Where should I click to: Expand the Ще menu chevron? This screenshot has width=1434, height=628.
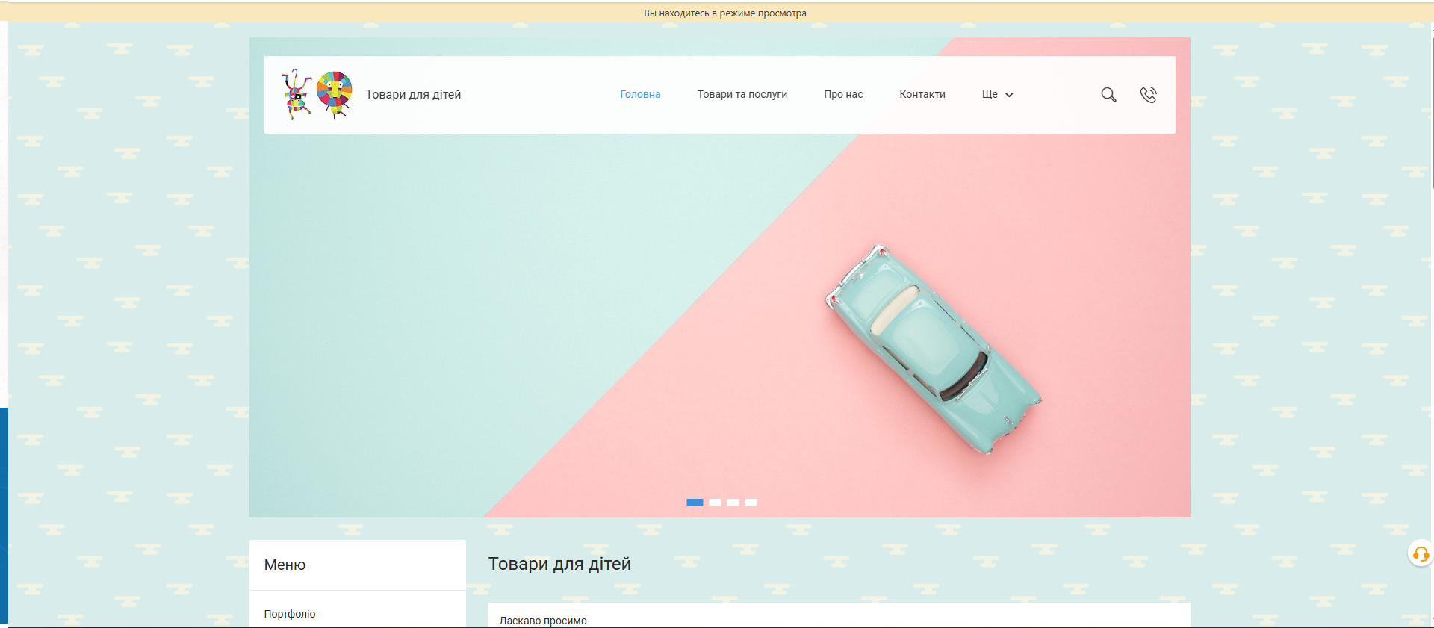click(1009, 95)
